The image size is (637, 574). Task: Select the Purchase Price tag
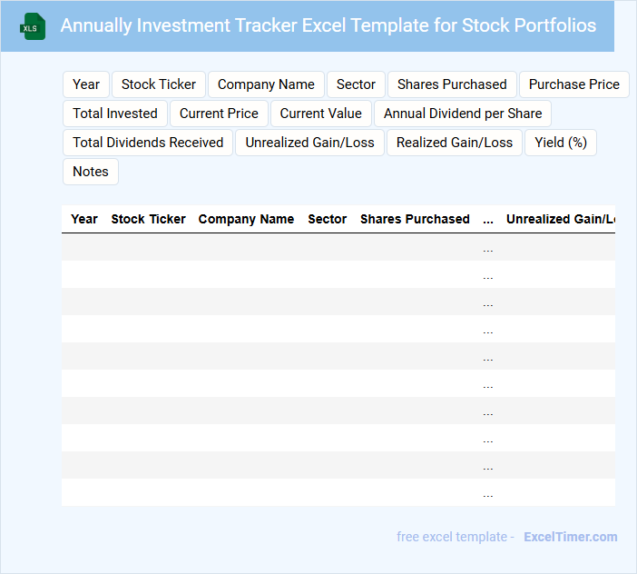click(x=573, y=84)
